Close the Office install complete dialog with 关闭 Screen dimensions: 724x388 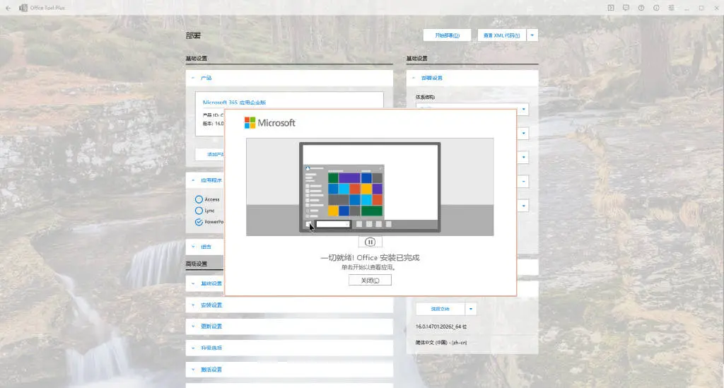(370, 280)
